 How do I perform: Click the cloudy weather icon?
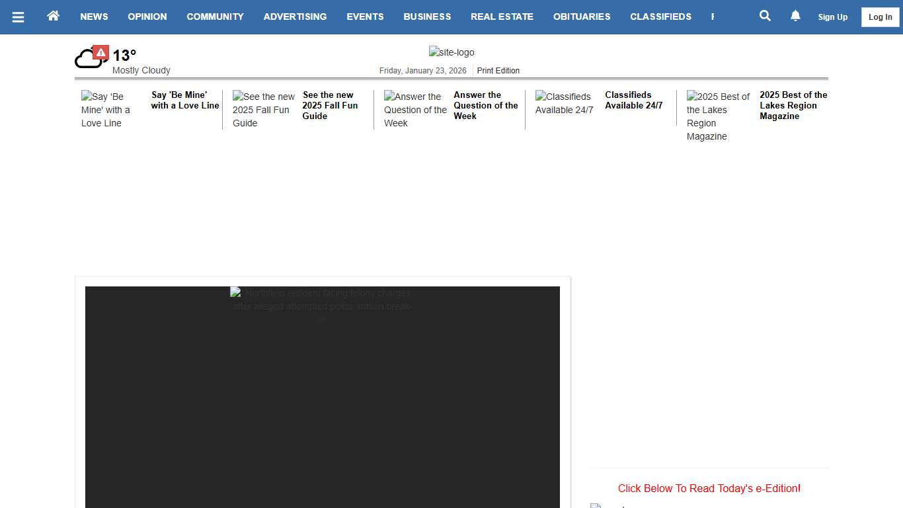[x=87, y=60]
